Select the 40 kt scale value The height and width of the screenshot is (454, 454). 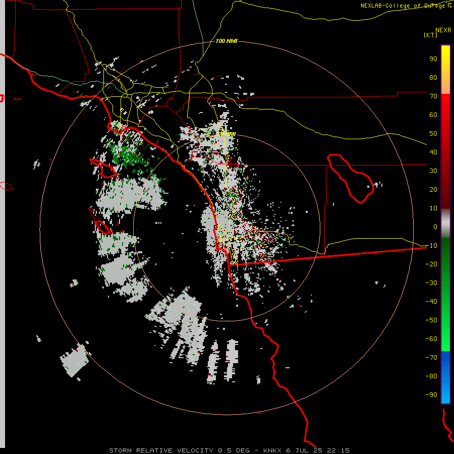click(433, 152)
